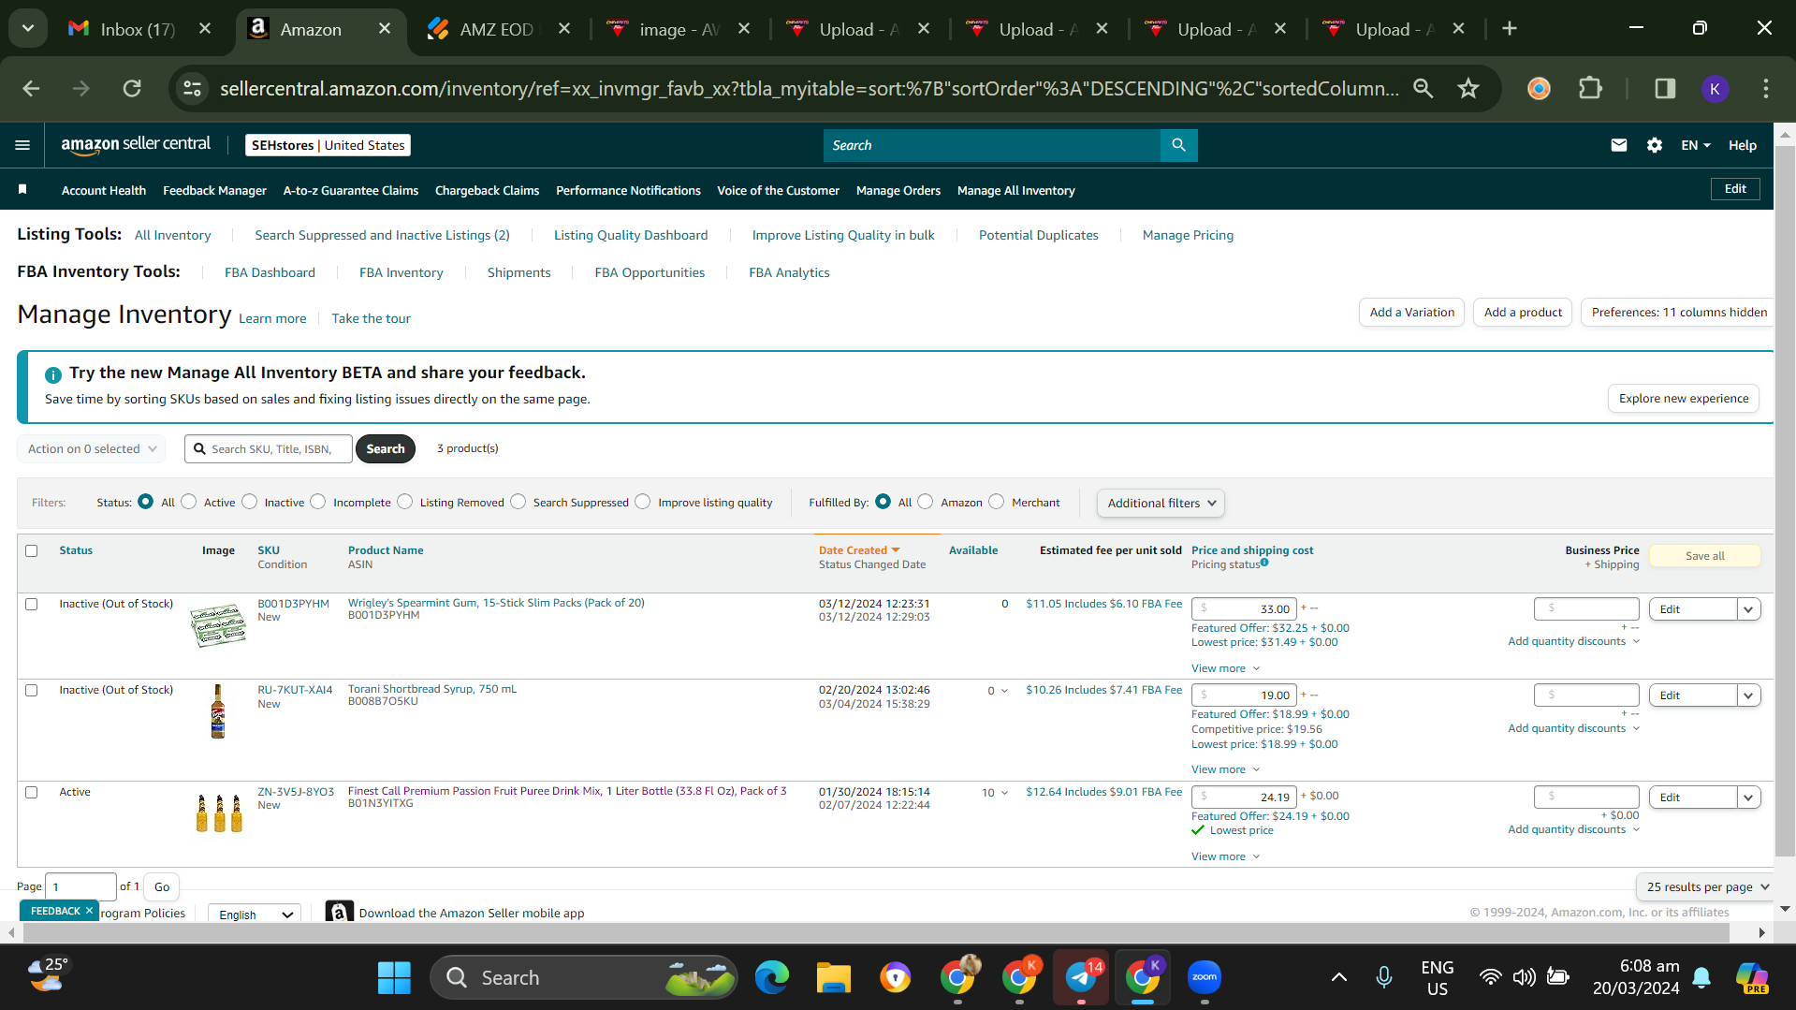Open Account Health in the favorites bar
This screenshot has width=1796, height=1010.
pos(104,190)
